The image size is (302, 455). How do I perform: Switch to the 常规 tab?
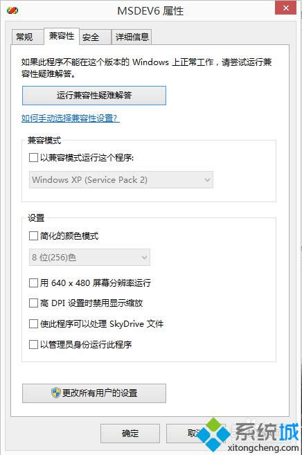25,37
